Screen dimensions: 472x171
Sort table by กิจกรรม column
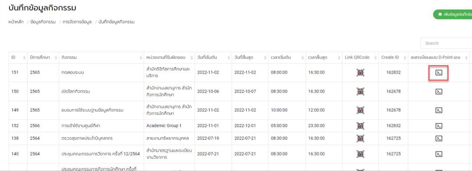(101, 57)
